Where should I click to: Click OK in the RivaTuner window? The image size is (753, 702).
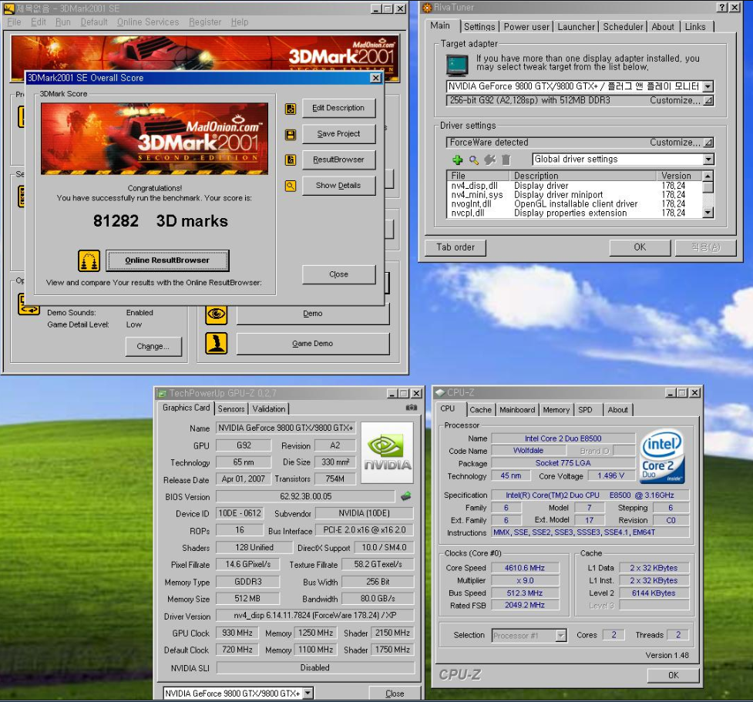pyautogui.click(x=640, y=247)
